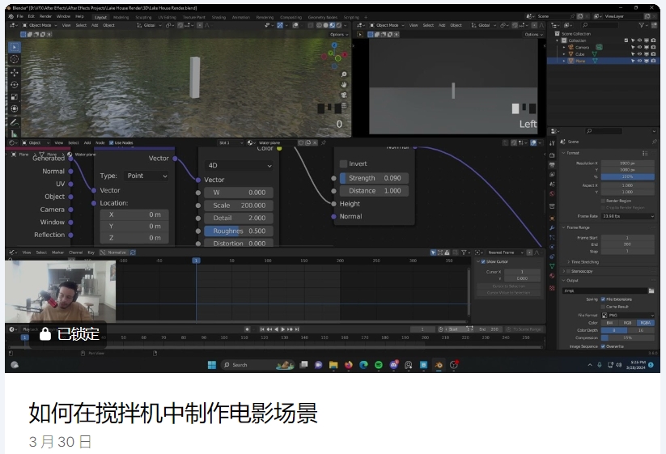Toggle the Overwrite checkbox
Image resolution: width=666 pixels, height=454 pixels.
point(603,346)
